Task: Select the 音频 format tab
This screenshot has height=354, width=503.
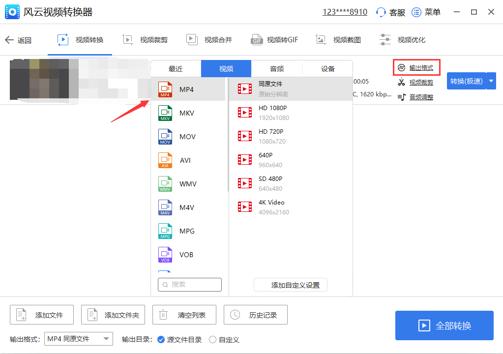Action: tap(277, 69)
